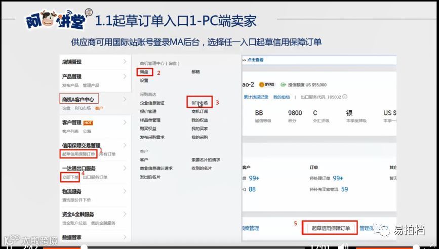The width and height of the screenshot is (439, 249).
Task: Click 样品单管理 in the flyout panel
Action: pos(150,120)
